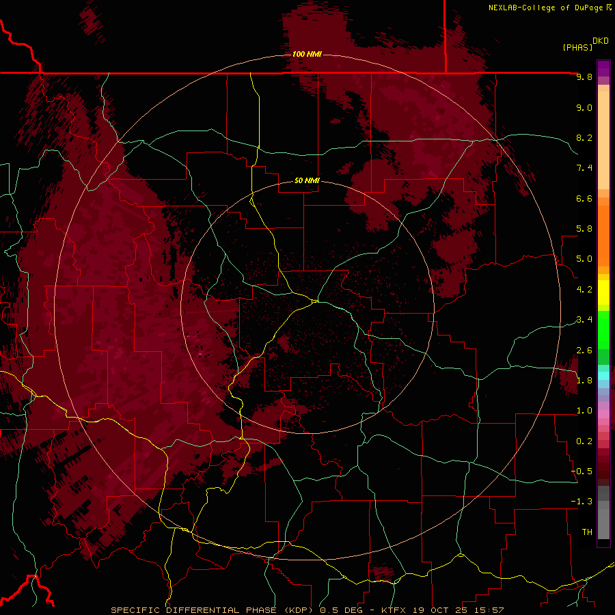Click the 1.8 scale value
This screenshot has width=615, height=615.
click(x=584, y=381)
